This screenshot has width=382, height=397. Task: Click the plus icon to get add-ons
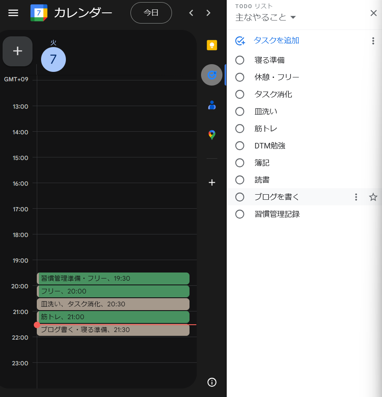pyautogui.click(x=212, y=183)
